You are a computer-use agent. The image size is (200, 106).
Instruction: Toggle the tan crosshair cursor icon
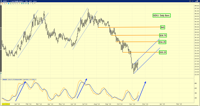[x=19, y=3]
